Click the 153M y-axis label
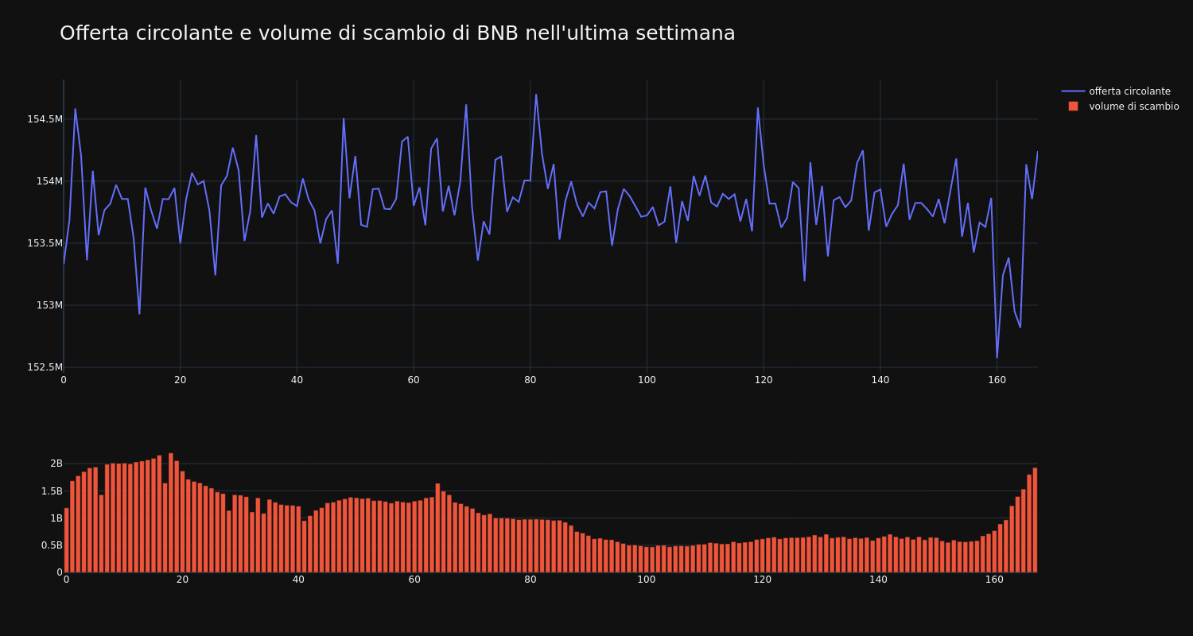 49,305
